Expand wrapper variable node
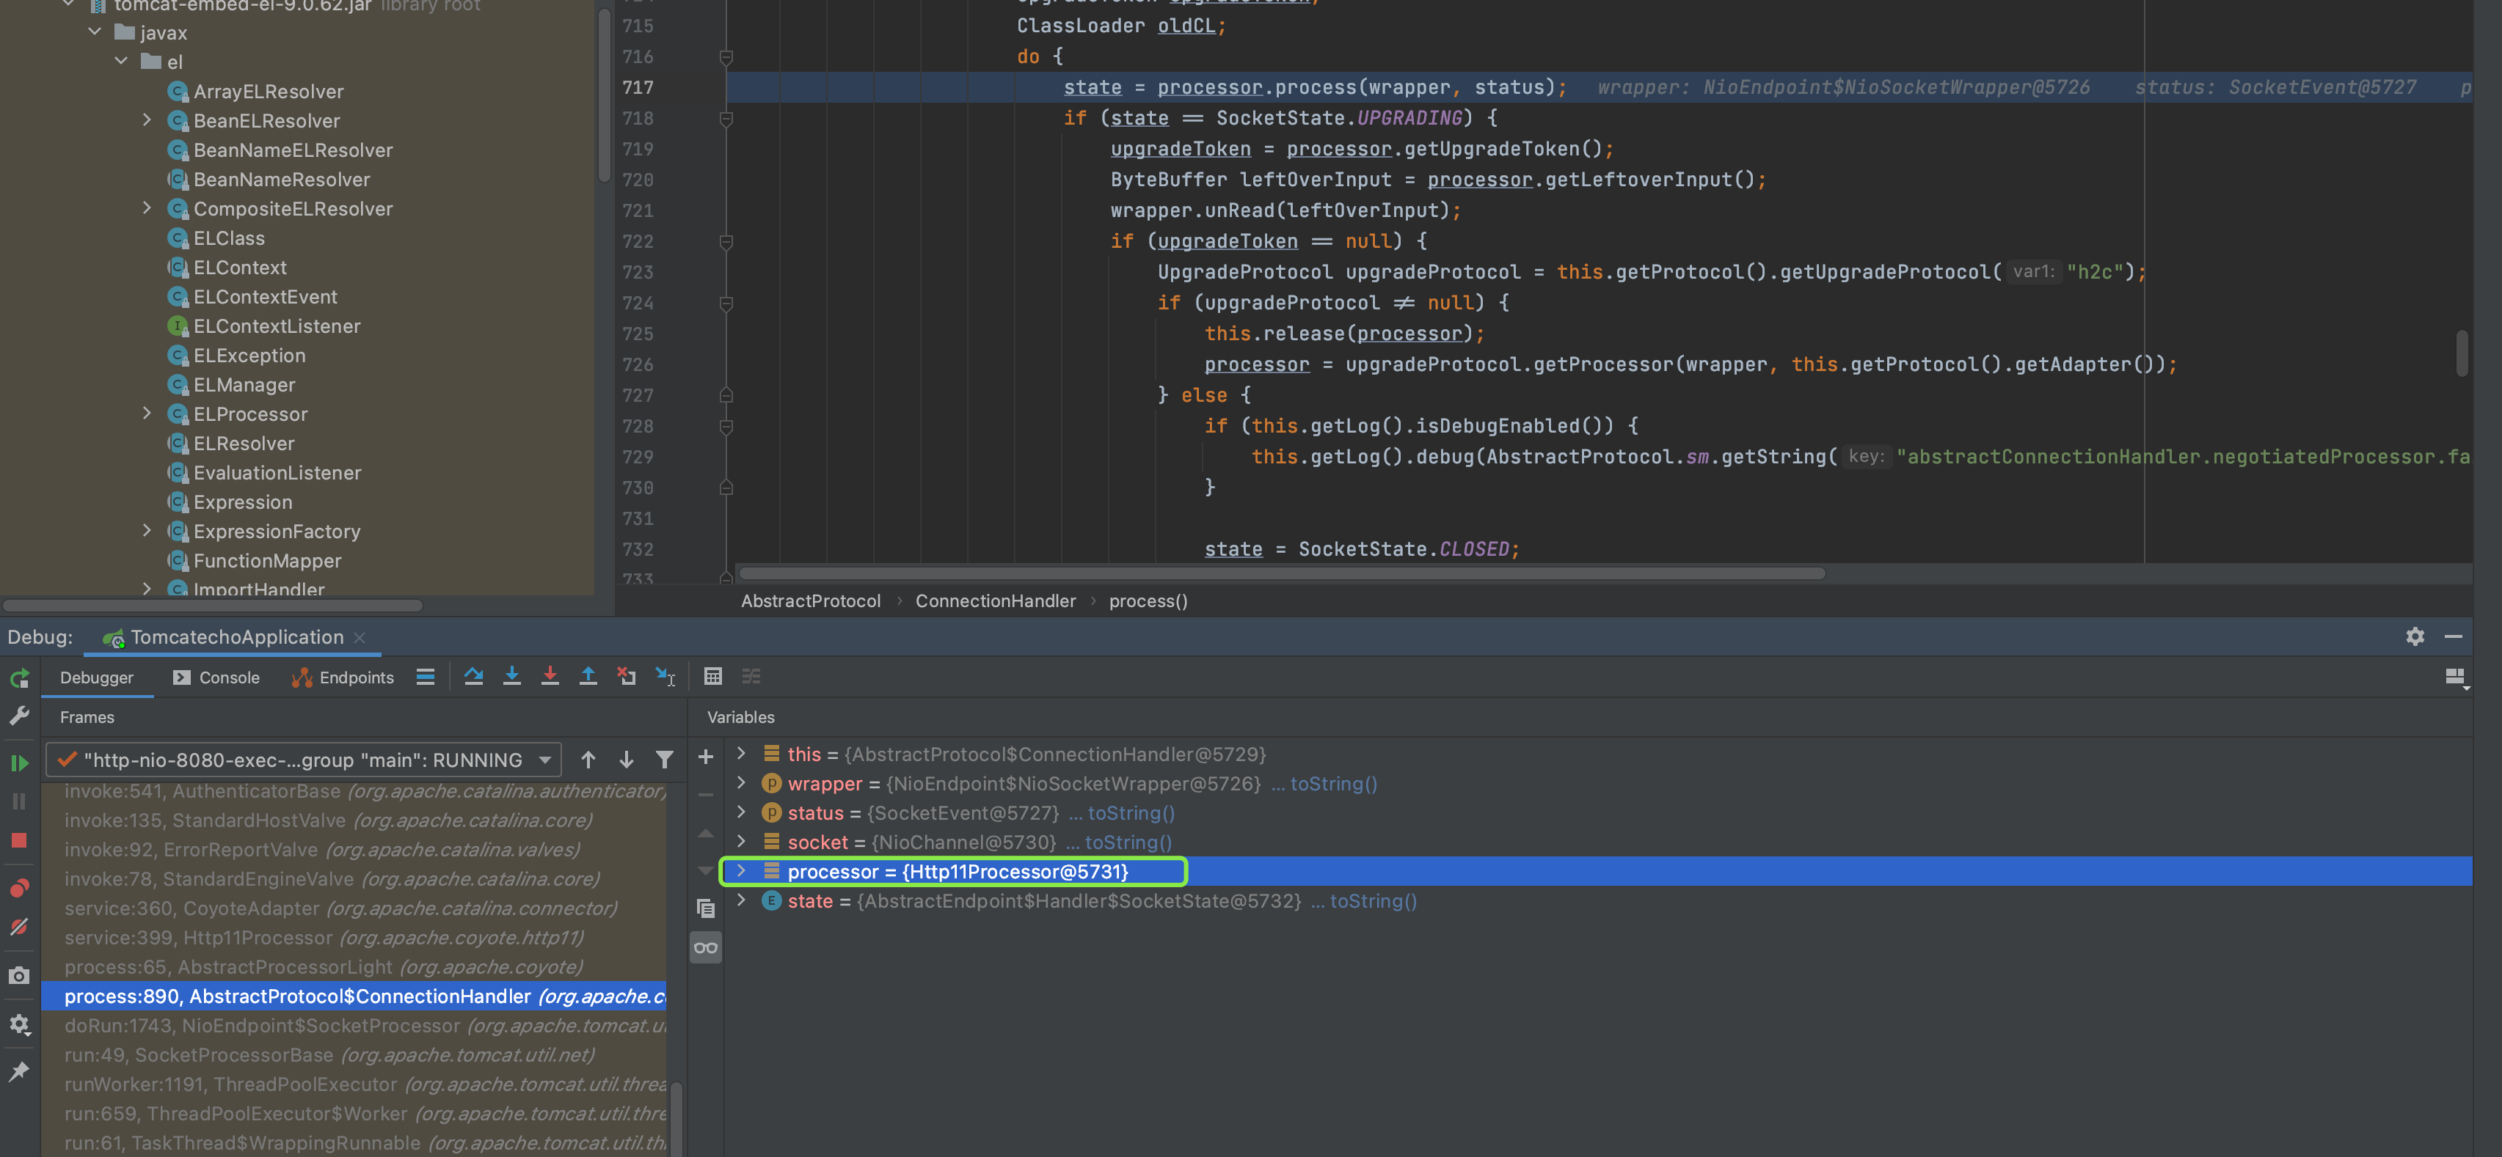The image size is (2502, 1157). [x=742, y=783]
